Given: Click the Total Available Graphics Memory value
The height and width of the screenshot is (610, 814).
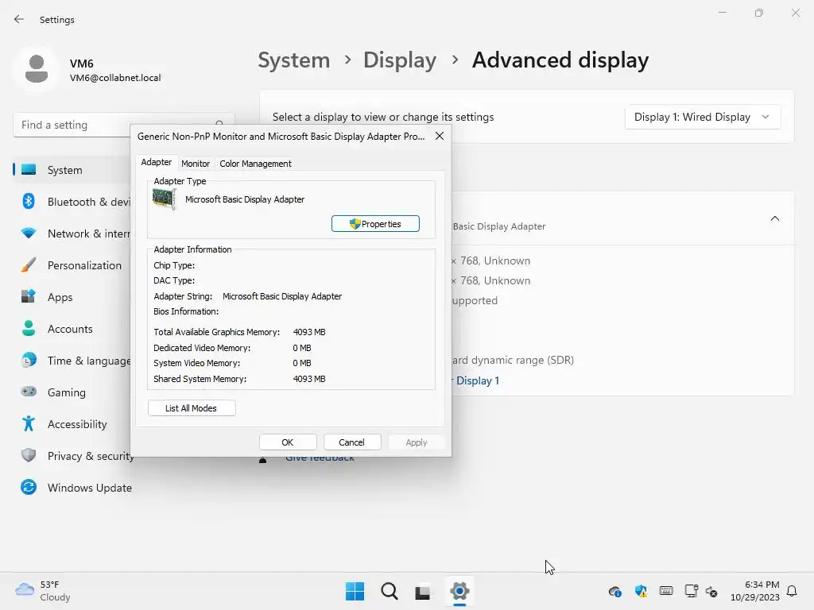Looking at the screenshot, I should [309, 332].
